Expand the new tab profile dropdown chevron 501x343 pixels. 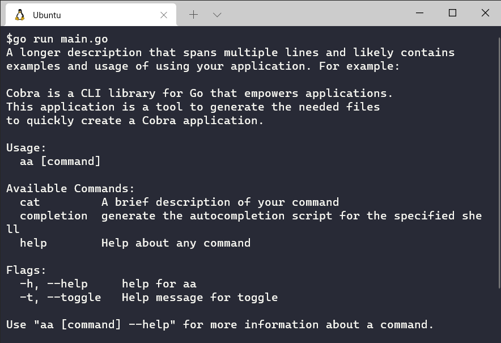[217, 15]
